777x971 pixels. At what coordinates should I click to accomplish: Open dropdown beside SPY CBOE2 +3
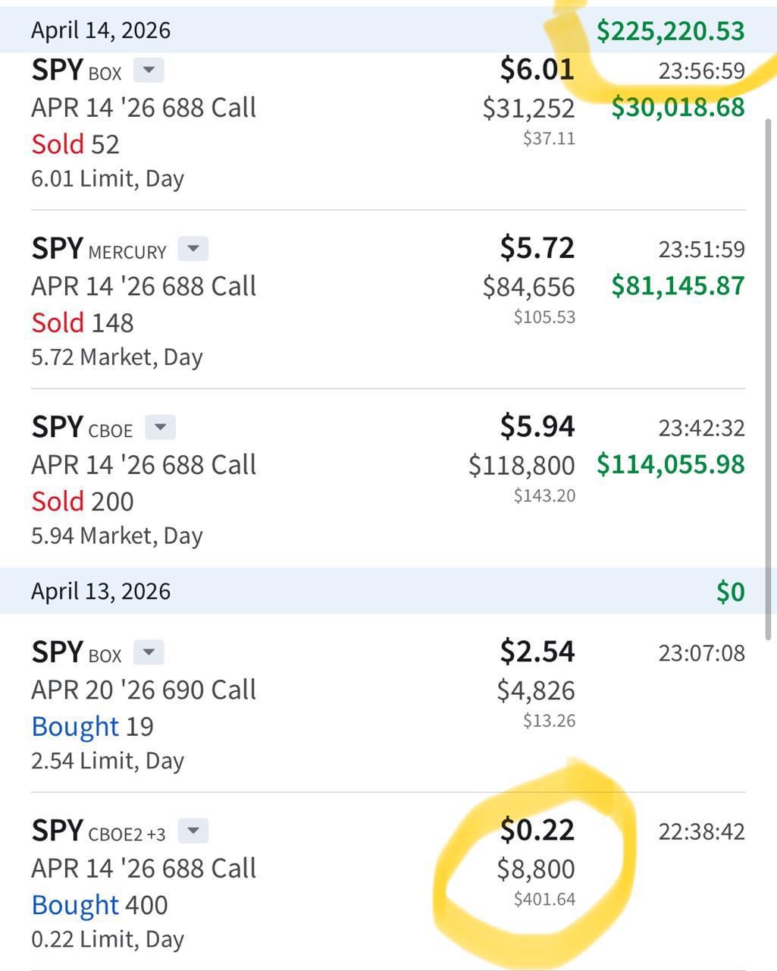point(193,831)
